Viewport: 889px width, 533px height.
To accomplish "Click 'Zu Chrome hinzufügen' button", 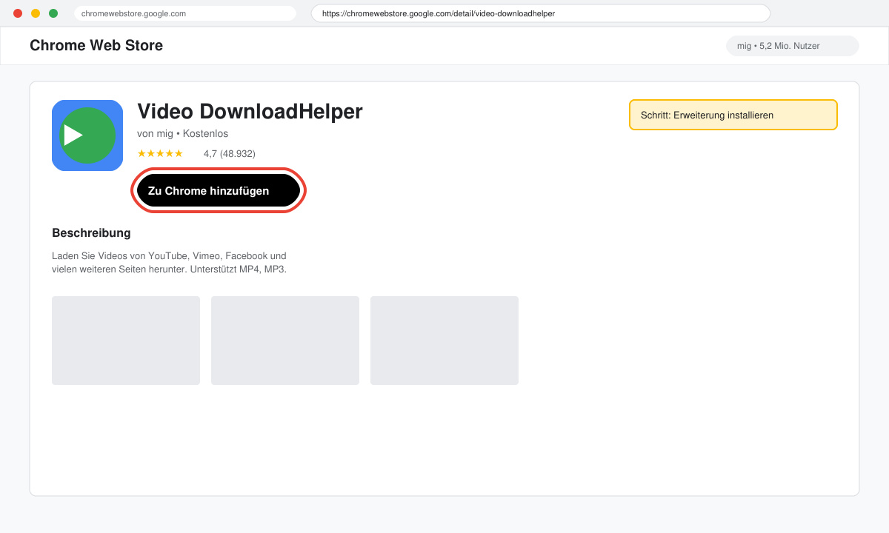I will pyautogui.click(x=219, y=191).
